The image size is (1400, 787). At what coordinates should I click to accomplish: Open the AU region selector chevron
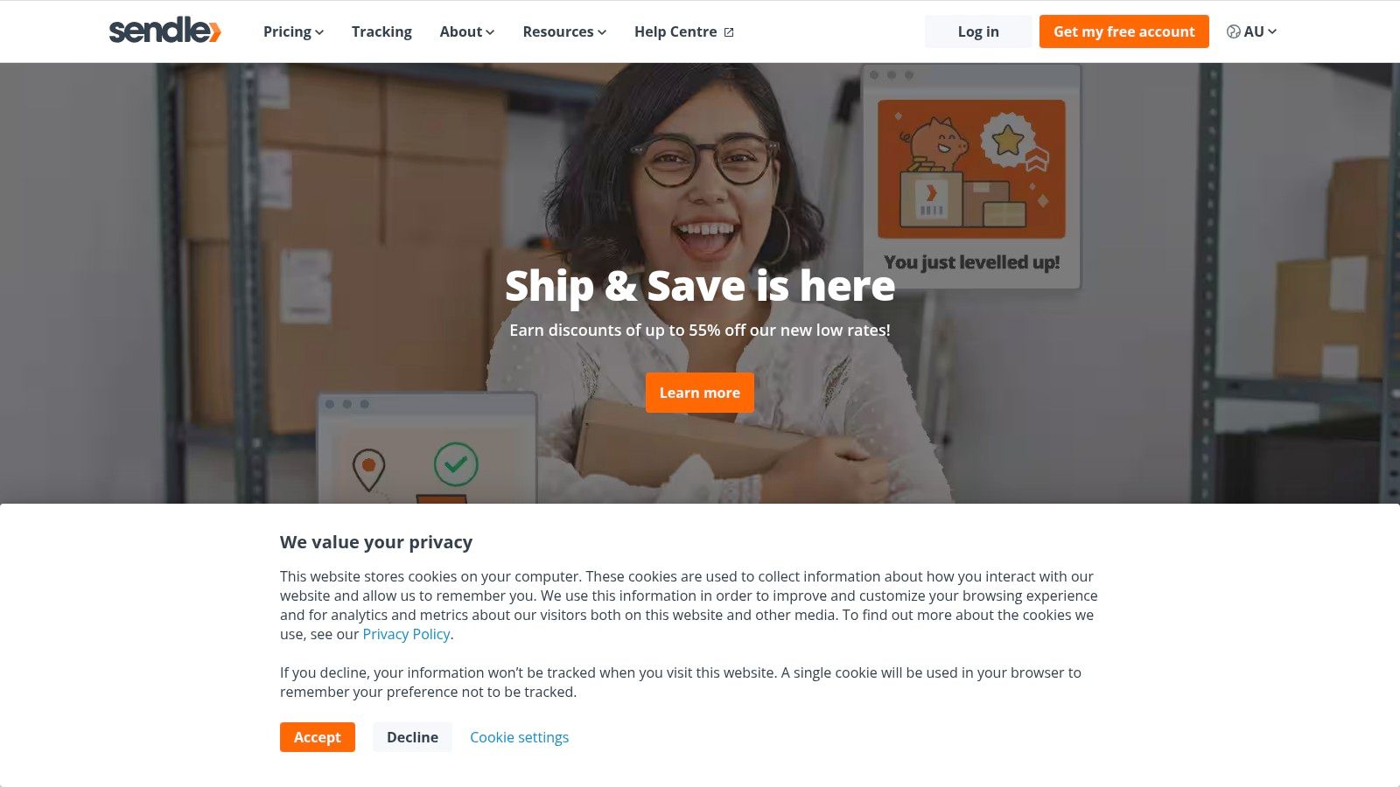[x=1272, y=31]
